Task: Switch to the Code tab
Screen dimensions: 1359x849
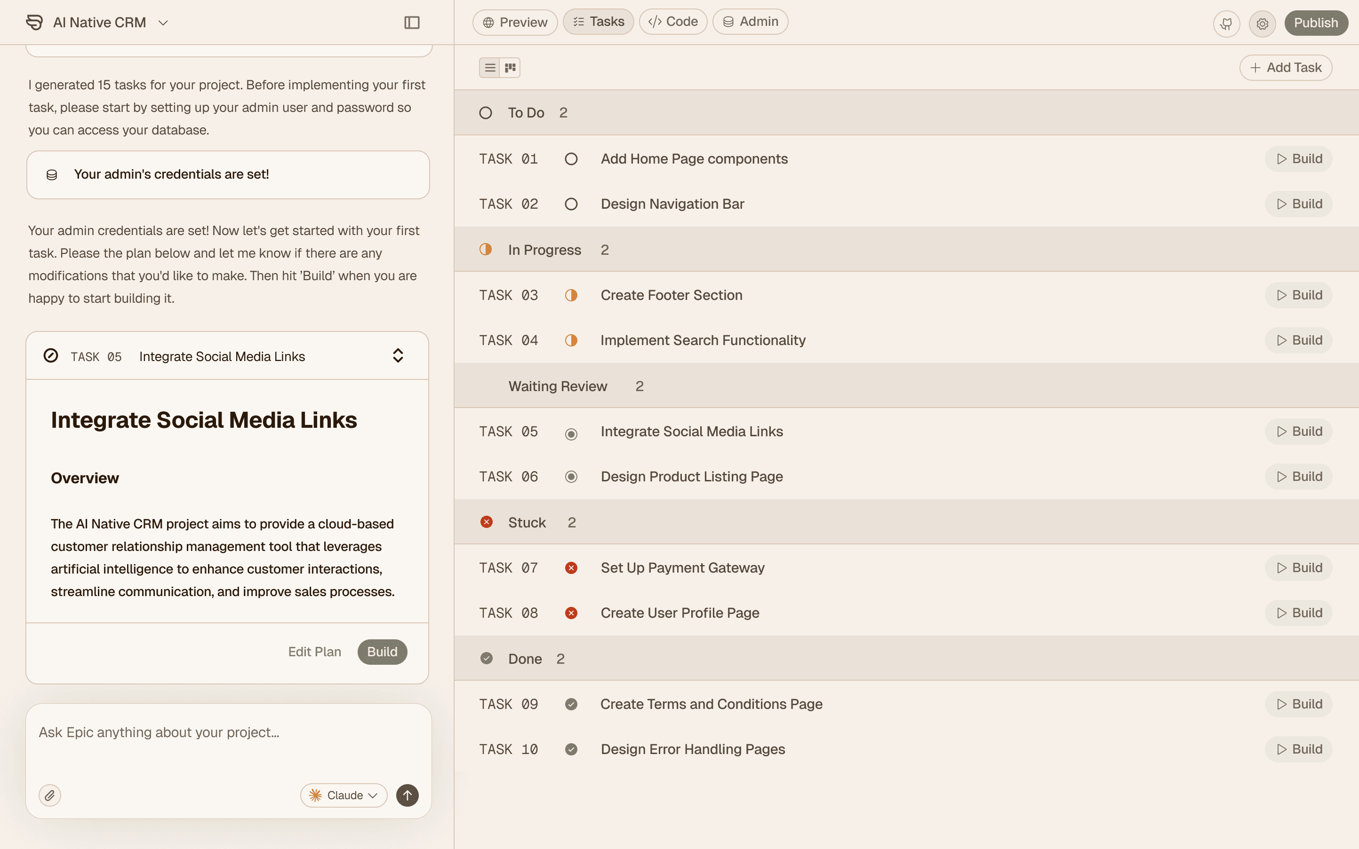Action: point(673,22)
